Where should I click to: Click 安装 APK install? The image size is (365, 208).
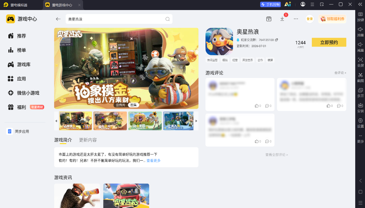360,108
